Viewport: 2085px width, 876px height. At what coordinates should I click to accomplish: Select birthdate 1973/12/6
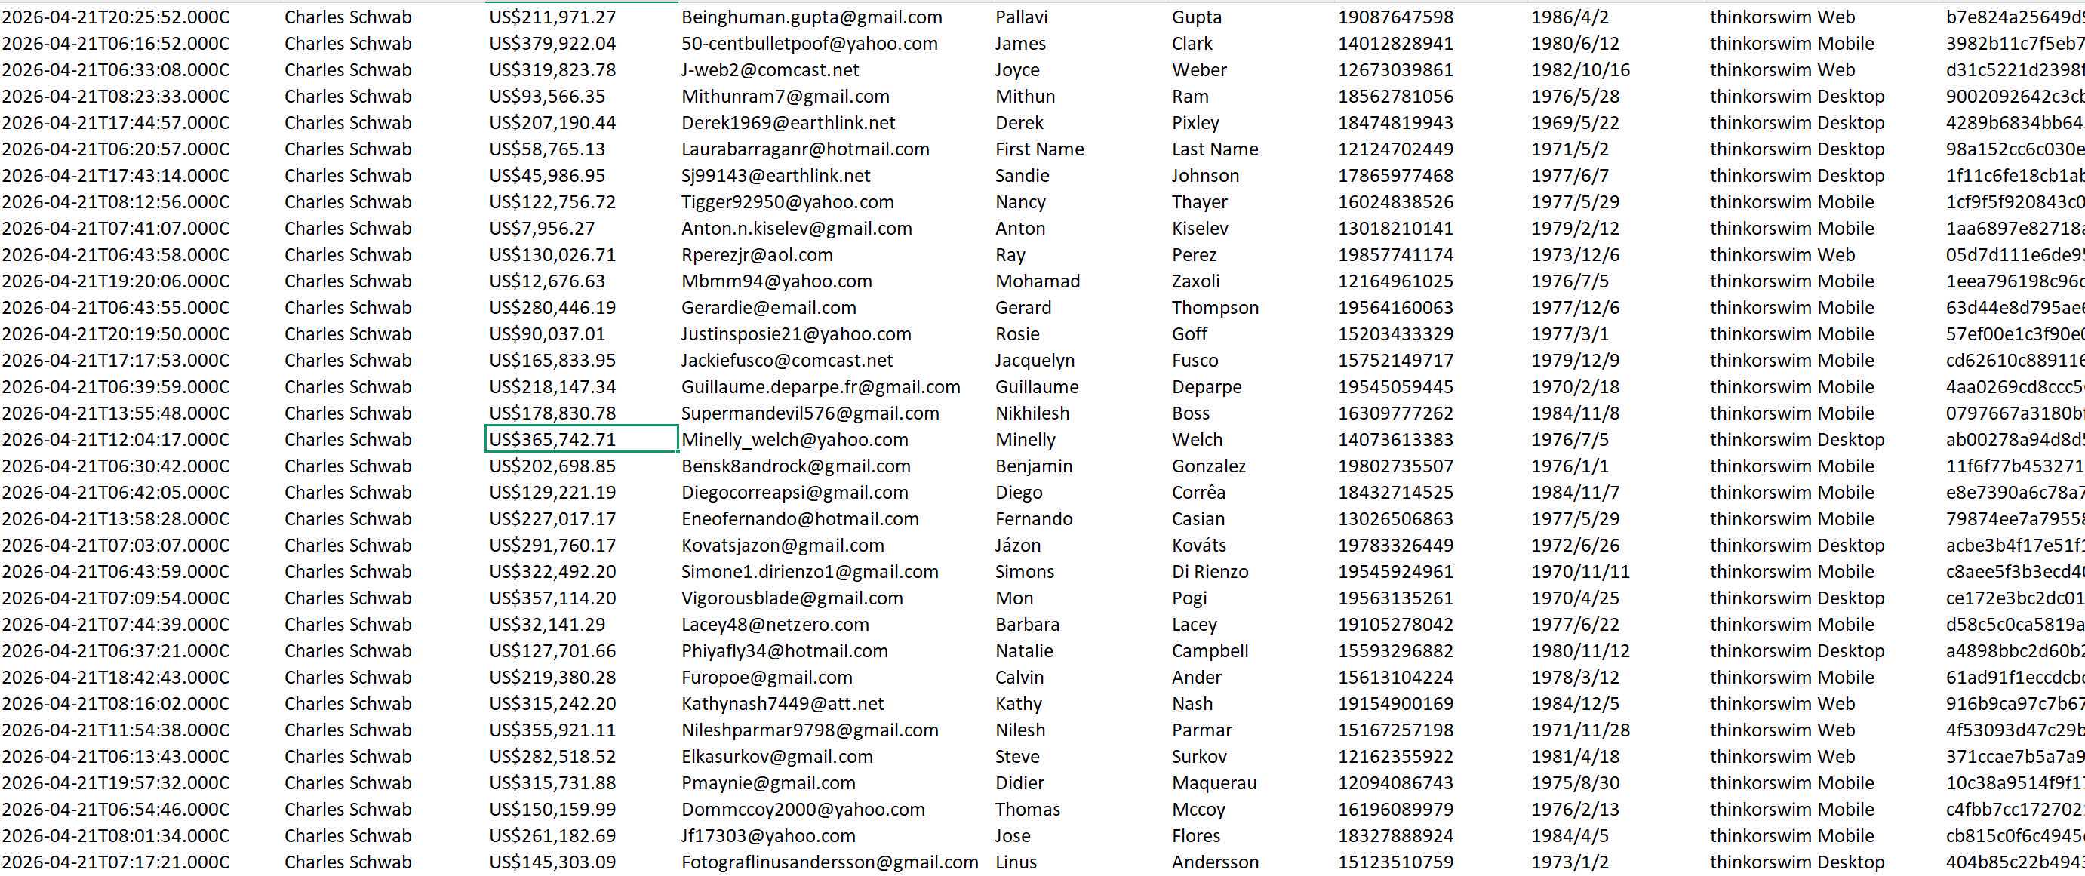pos(1575,255)
